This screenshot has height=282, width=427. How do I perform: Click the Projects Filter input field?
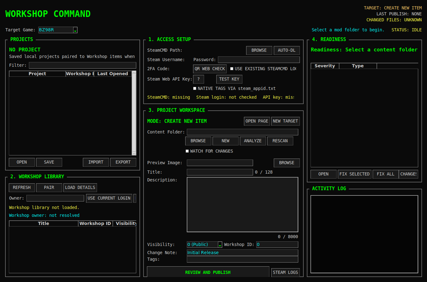[83, 65]
